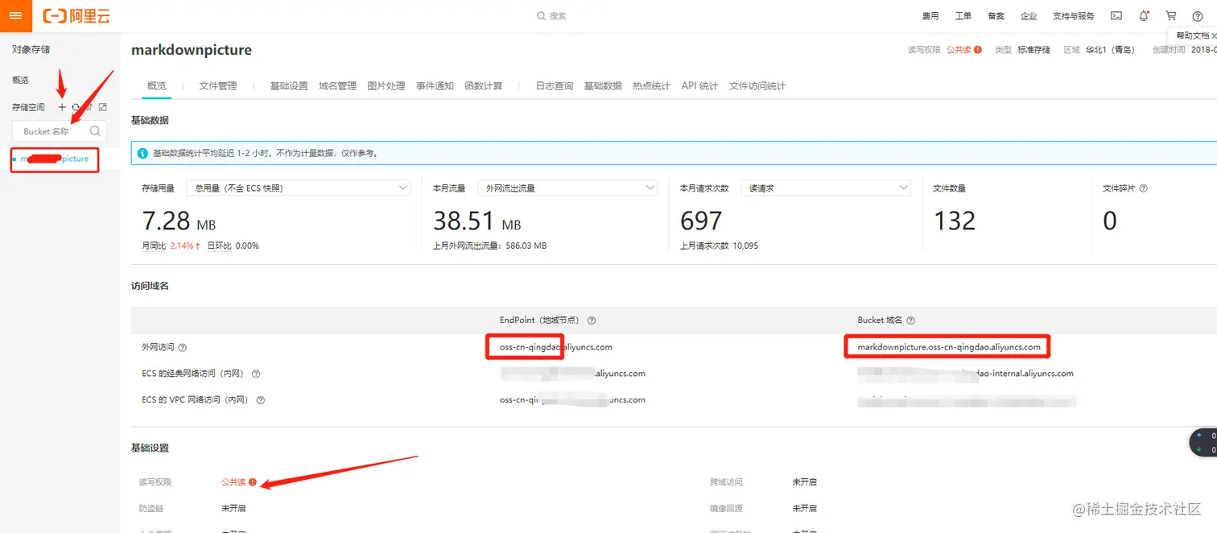Click markdownpicture.oss-cn-qingdao.aliyuncs.com bucket domain
The height and width of the screenshot is (533, 1217).
click(949, 347)
